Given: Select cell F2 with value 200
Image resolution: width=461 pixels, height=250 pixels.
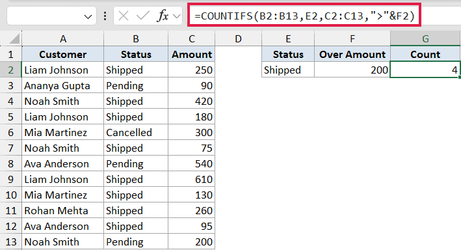Looking at the screenshot, I should [352, 70].
